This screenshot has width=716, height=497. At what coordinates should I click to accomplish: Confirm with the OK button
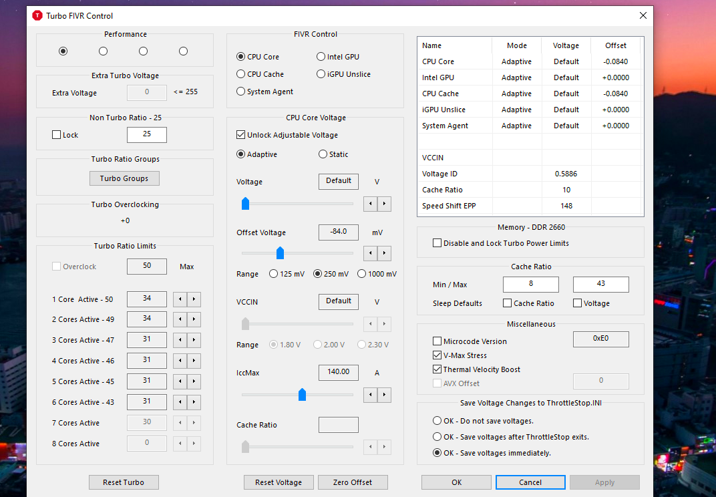(456, 482)
